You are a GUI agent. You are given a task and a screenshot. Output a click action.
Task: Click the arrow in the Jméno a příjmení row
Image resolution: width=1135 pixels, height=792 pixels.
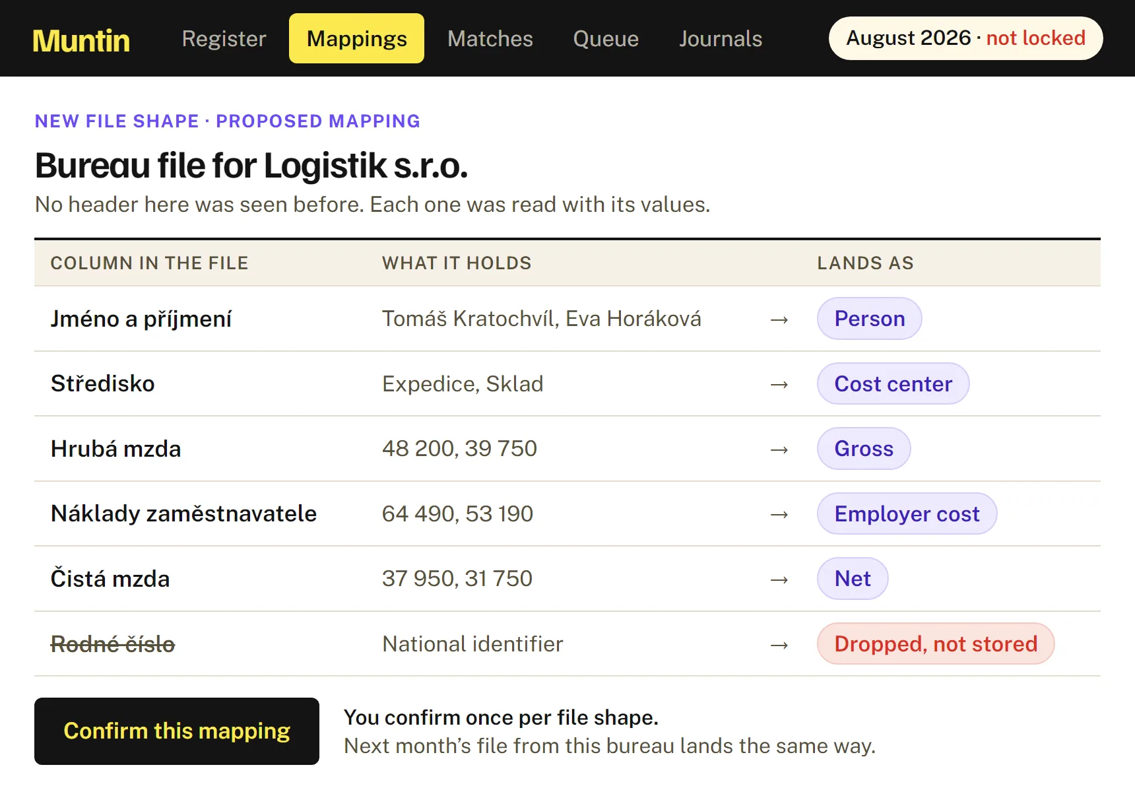click(779, 319)
